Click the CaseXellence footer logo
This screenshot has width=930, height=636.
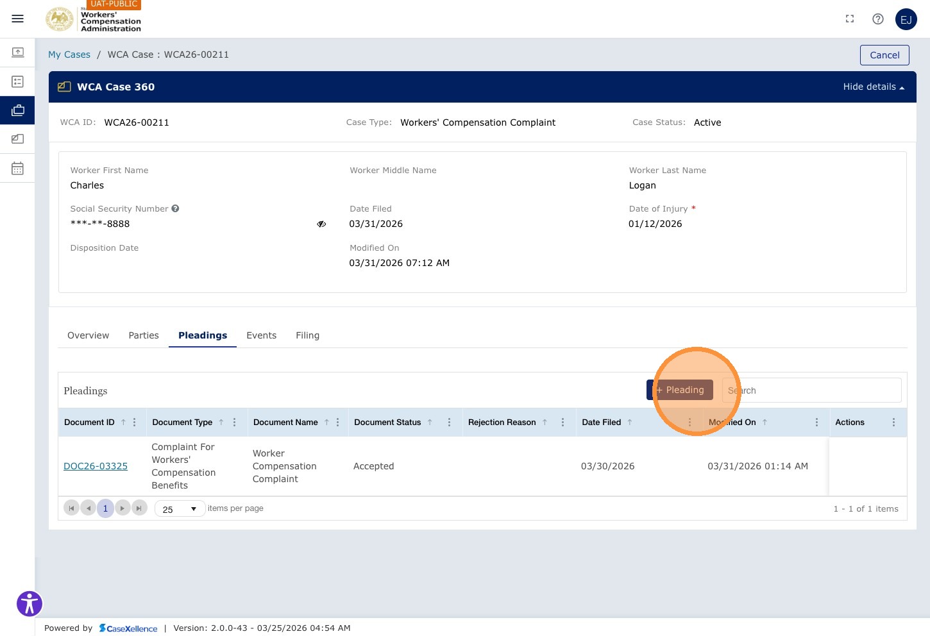point(128,628)
